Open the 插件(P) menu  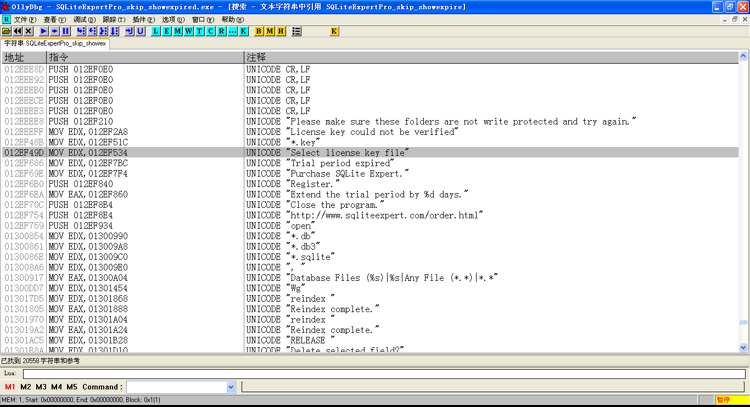(144, 20)
